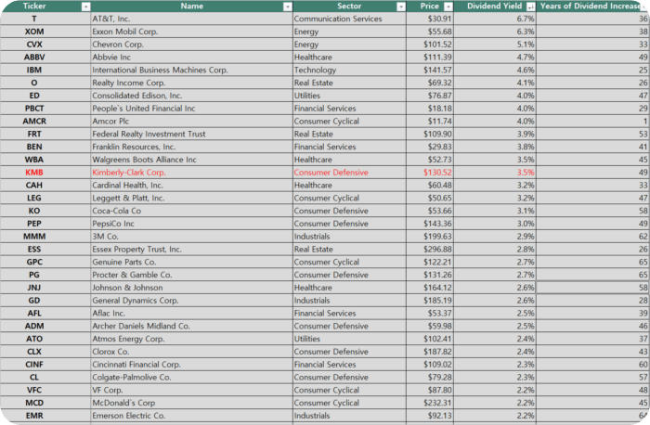Select the ESS ticker cell
650x425 pixels.
(x=45, y=250)
